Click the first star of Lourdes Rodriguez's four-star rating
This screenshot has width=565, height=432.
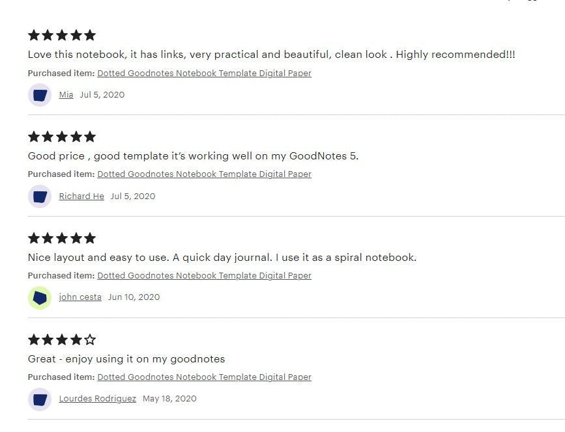tap(34, 339)
